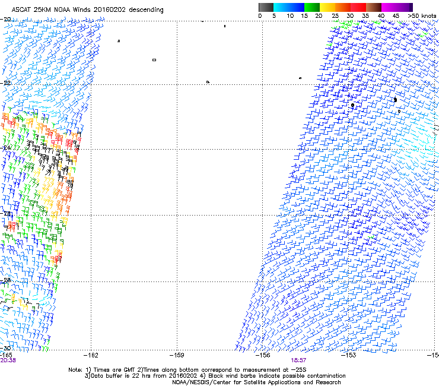Click the 20:38 swath time label

tap(8, 360)
